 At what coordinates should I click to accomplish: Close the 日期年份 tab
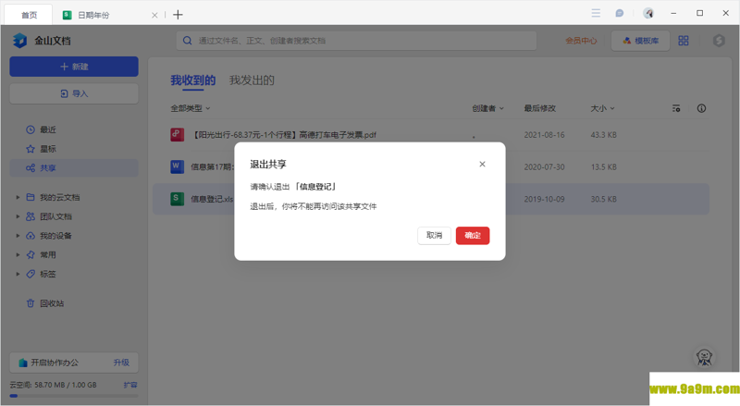154,15
